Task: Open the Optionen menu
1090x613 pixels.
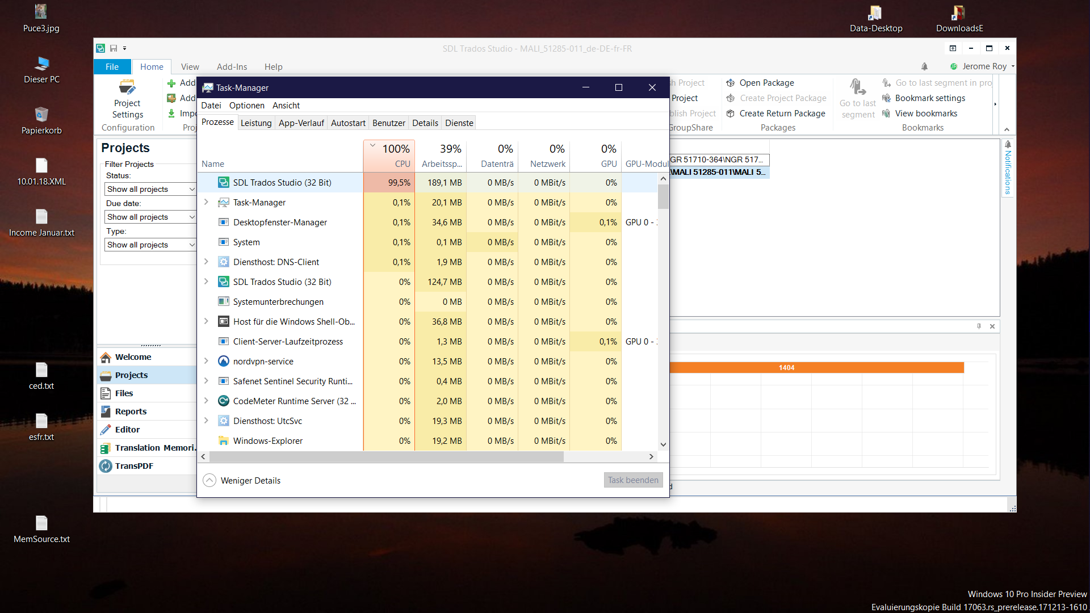Action: point(247,106)
